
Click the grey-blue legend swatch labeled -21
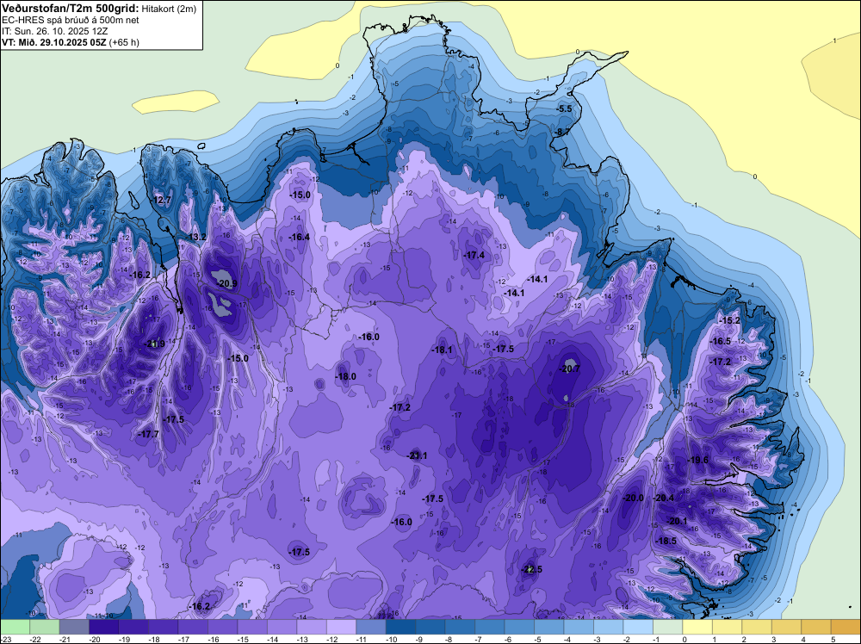click(x=74, y=627)
